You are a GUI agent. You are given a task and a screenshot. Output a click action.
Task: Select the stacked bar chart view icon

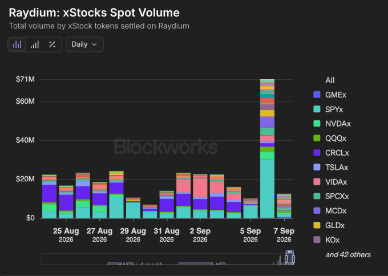(17, 44)
